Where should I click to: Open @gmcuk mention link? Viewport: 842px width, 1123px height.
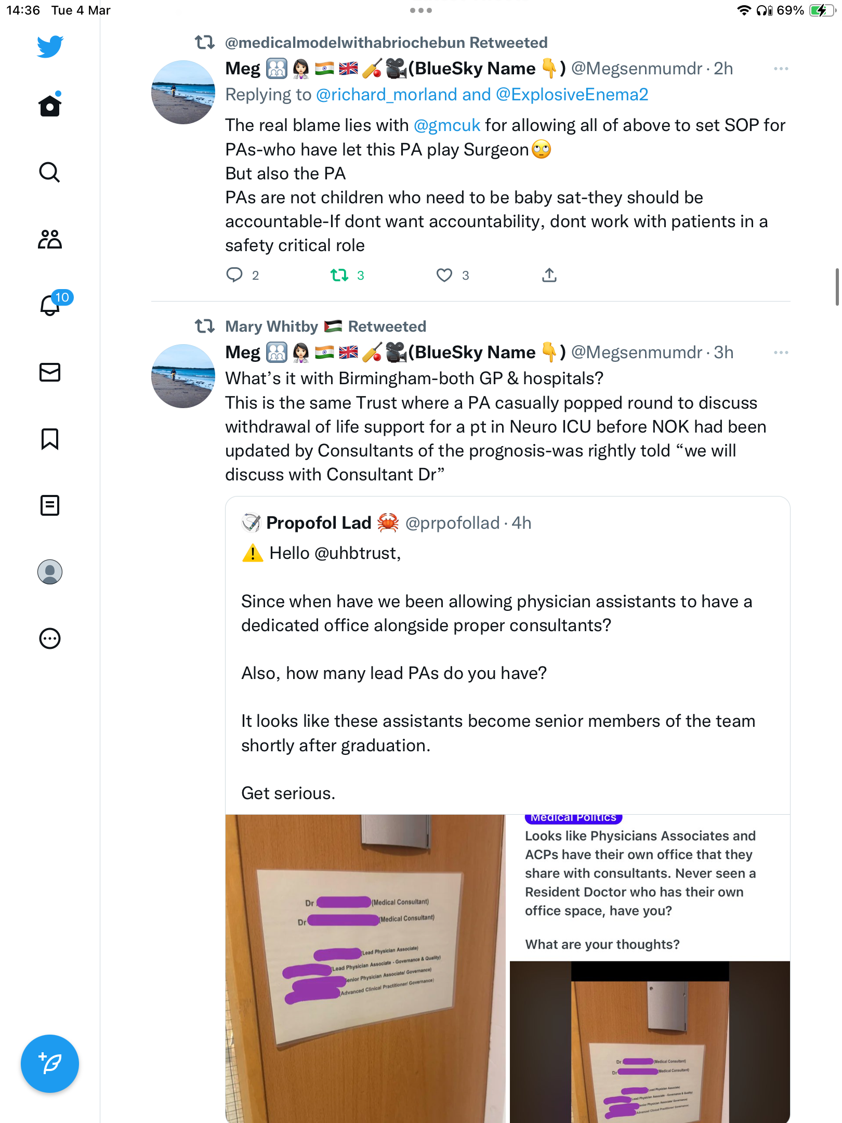(x=447, y=125)
